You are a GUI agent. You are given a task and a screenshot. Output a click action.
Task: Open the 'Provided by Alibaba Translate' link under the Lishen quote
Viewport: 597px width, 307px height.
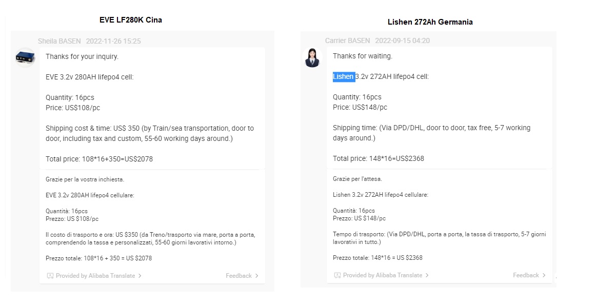383,275
